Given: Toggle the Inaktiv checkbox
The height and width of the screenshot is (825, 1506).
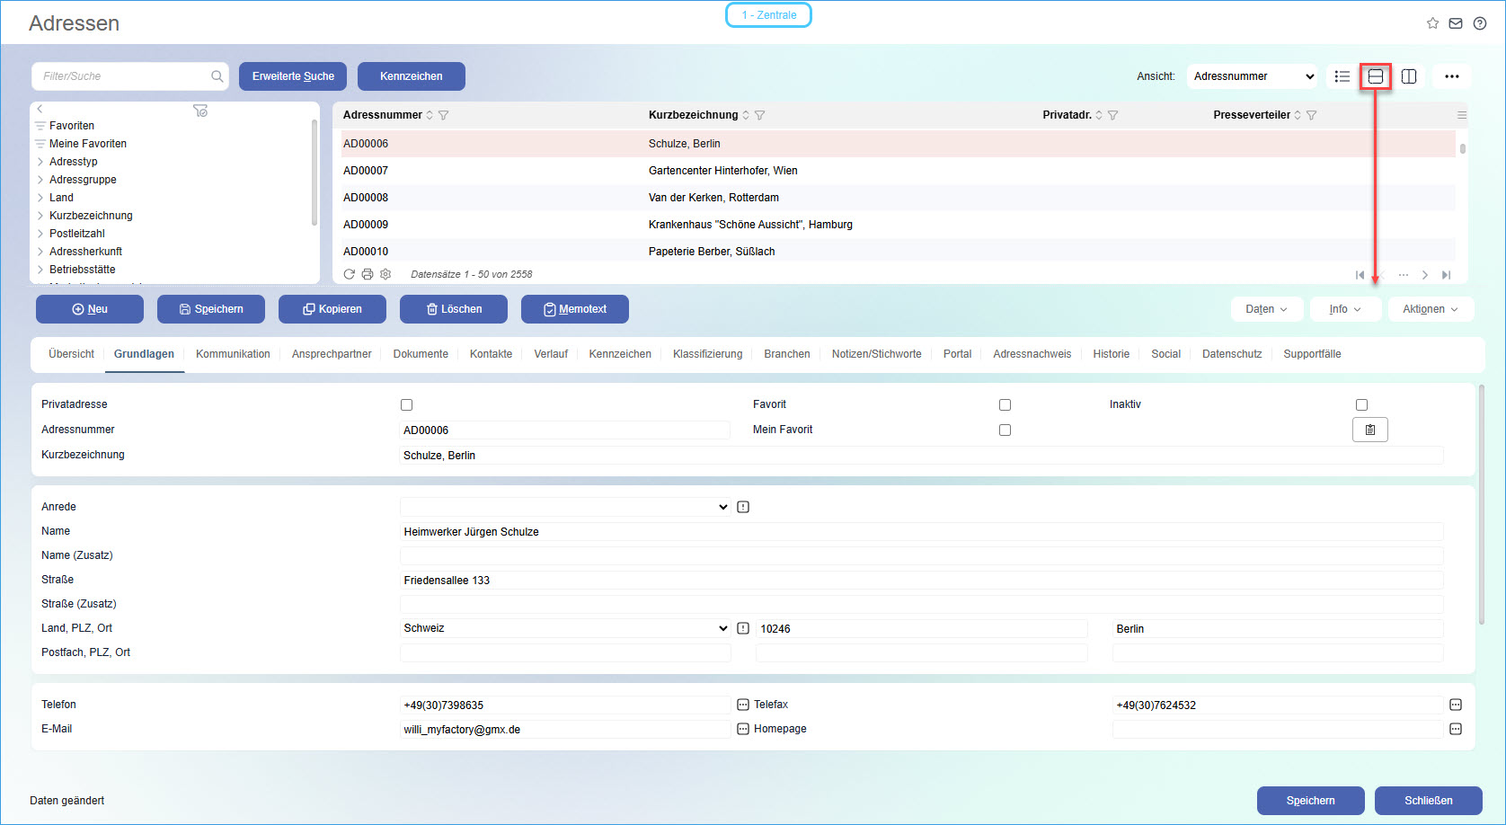Looking at the screenshot, I should click(x=1361, y=405).
